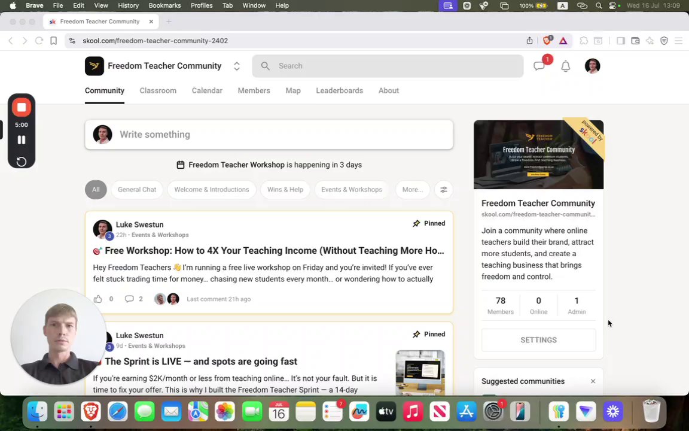Click the Write something post box
The height and width of the screenshot is (431, 689).
point(269,135)
